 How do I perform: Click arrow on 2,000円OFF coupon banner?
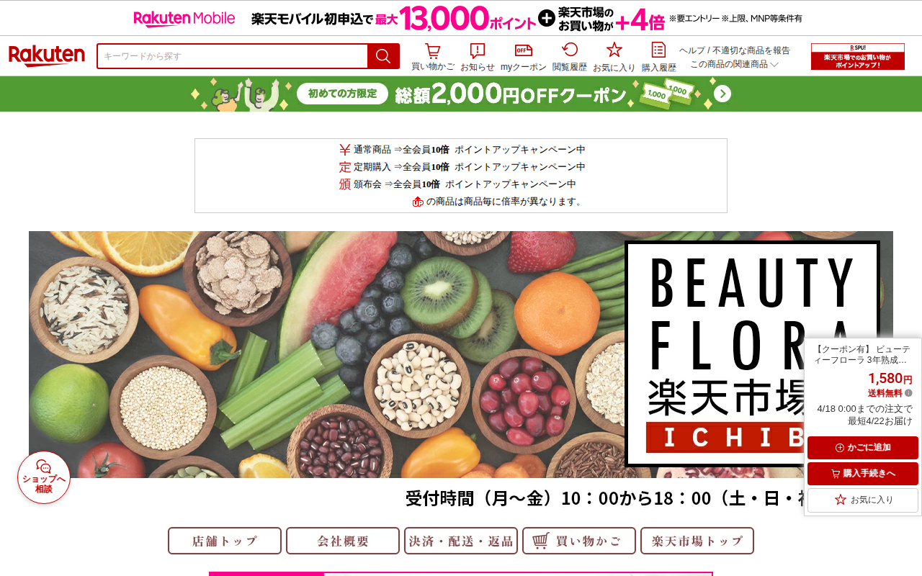pos(722,94)
